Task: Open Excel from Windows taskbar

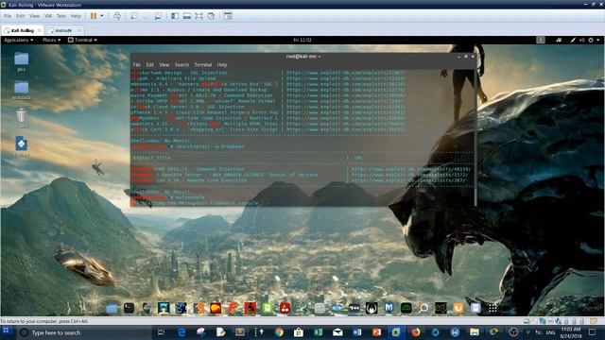Action: pyautogui.click(x=318, y=332)
